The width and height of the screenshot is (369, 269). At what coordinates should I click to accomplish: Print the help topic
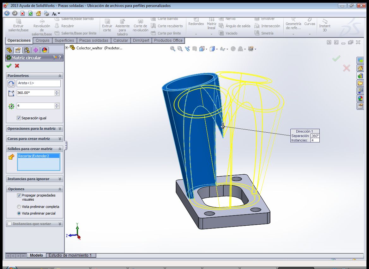[46, 13]
